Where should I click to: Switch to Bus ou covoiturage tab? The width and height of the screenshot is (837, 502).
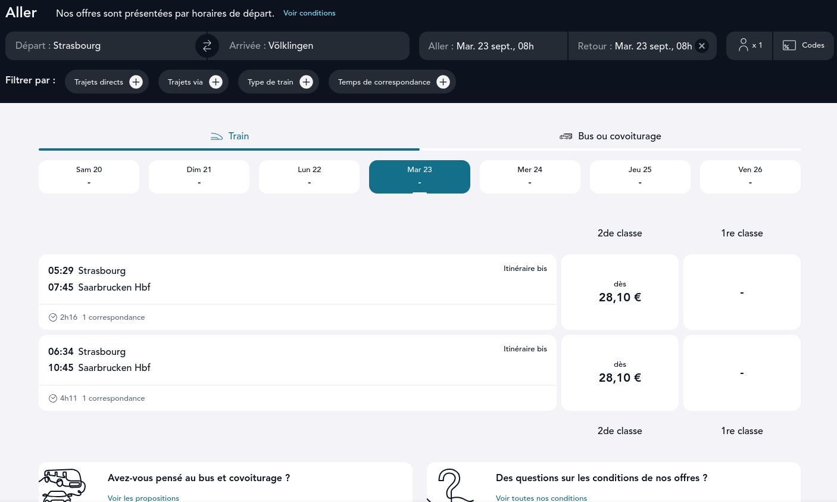(610, 136)
